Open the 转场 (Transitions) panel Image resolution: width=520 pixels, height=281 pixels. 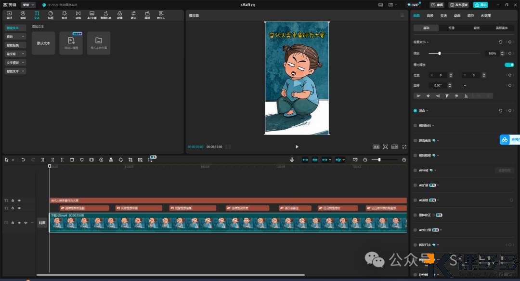click(x=78, y=15)
